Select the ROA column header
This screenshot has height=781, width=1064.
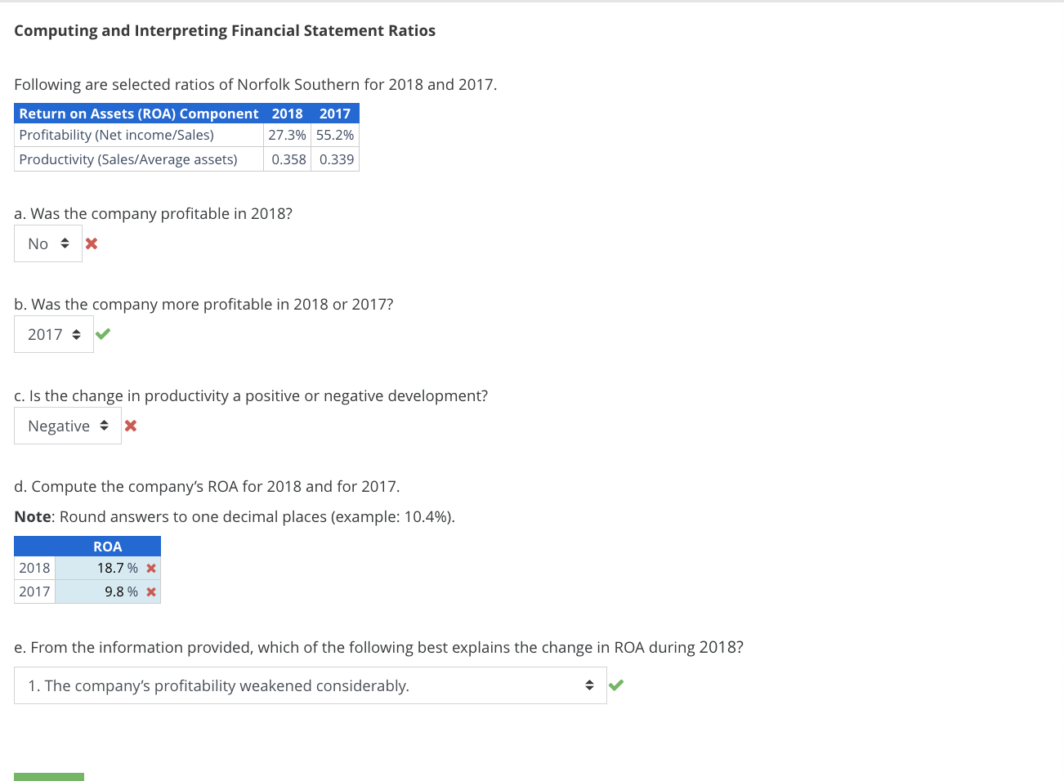(x=107, y=546)
